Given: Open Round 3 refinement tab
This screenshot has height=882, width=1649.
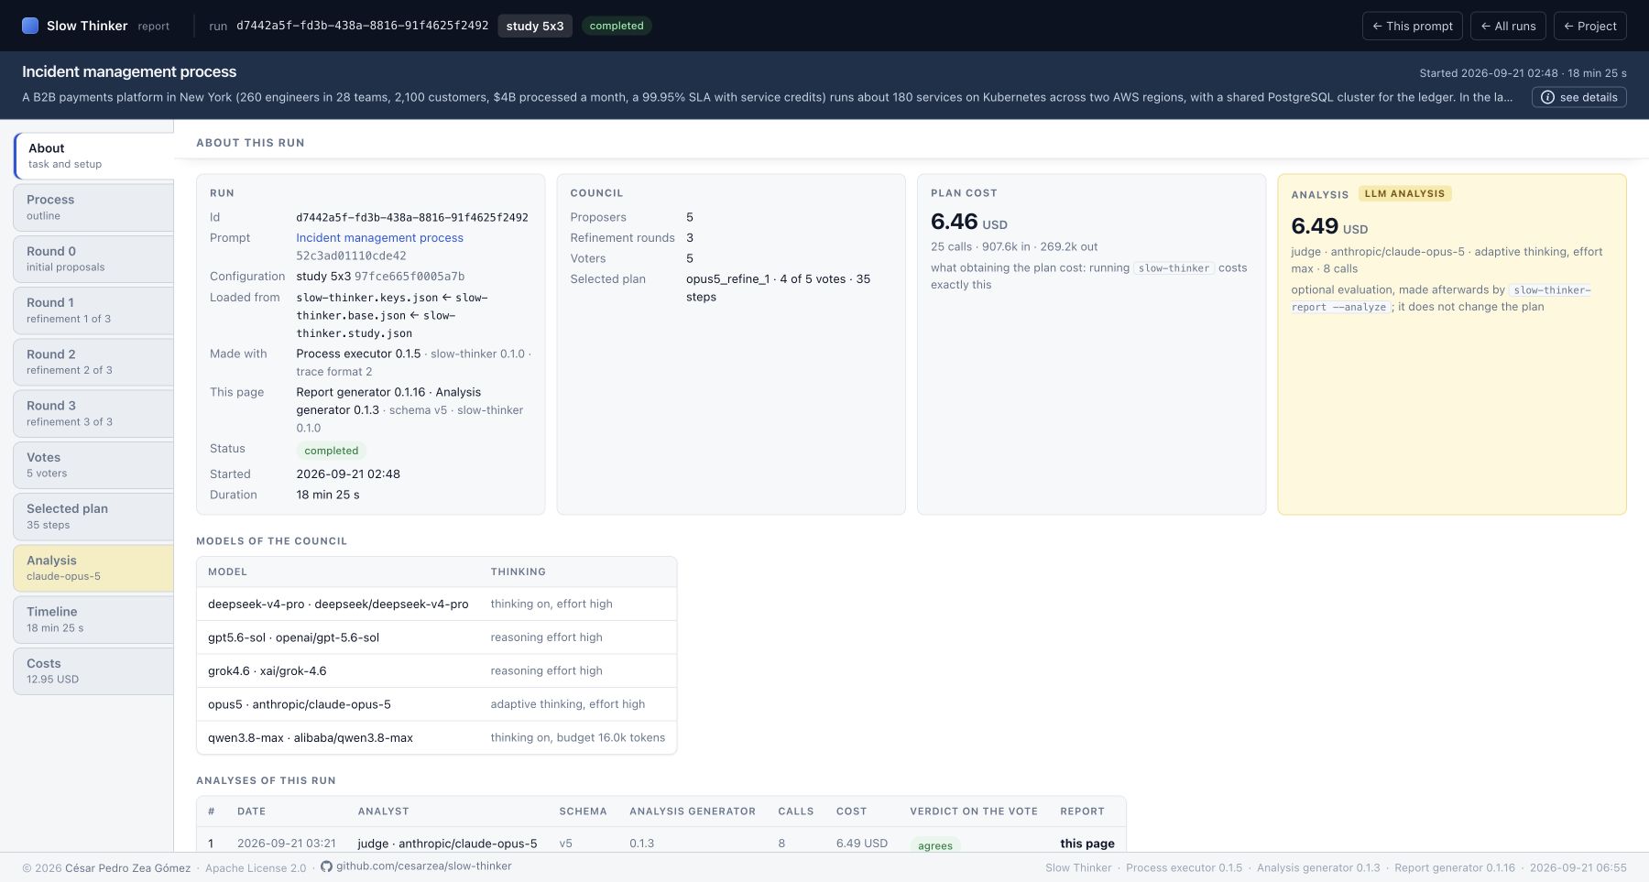Looking at the screenshot, I should coord(93,413).
